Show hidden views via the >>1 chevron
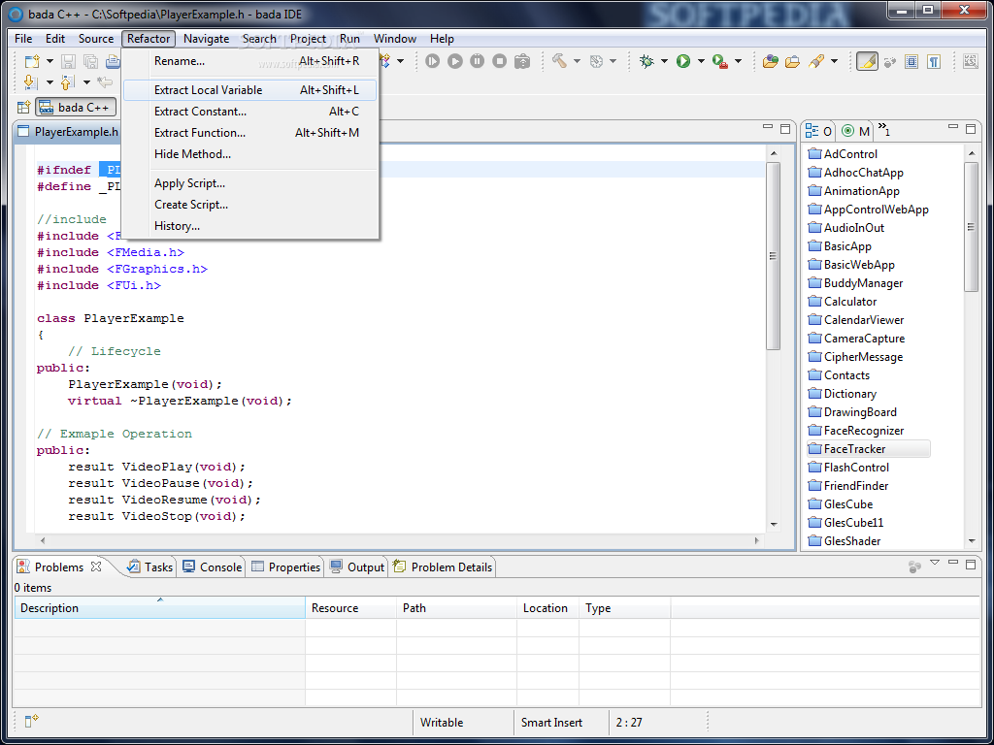Screen dimensions: 994x745 coord(884,130)
